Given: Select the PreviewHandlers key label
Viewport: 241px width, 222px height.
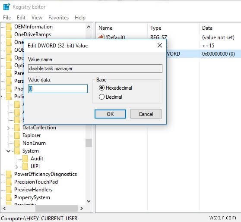Looking at the screenshot, I should (33, 190).
